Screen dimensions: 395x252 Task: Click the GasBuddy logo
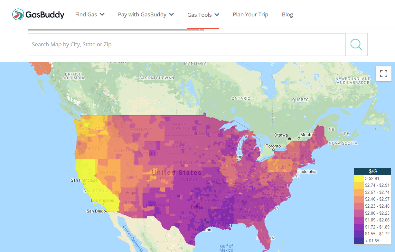tap(38, 14)
